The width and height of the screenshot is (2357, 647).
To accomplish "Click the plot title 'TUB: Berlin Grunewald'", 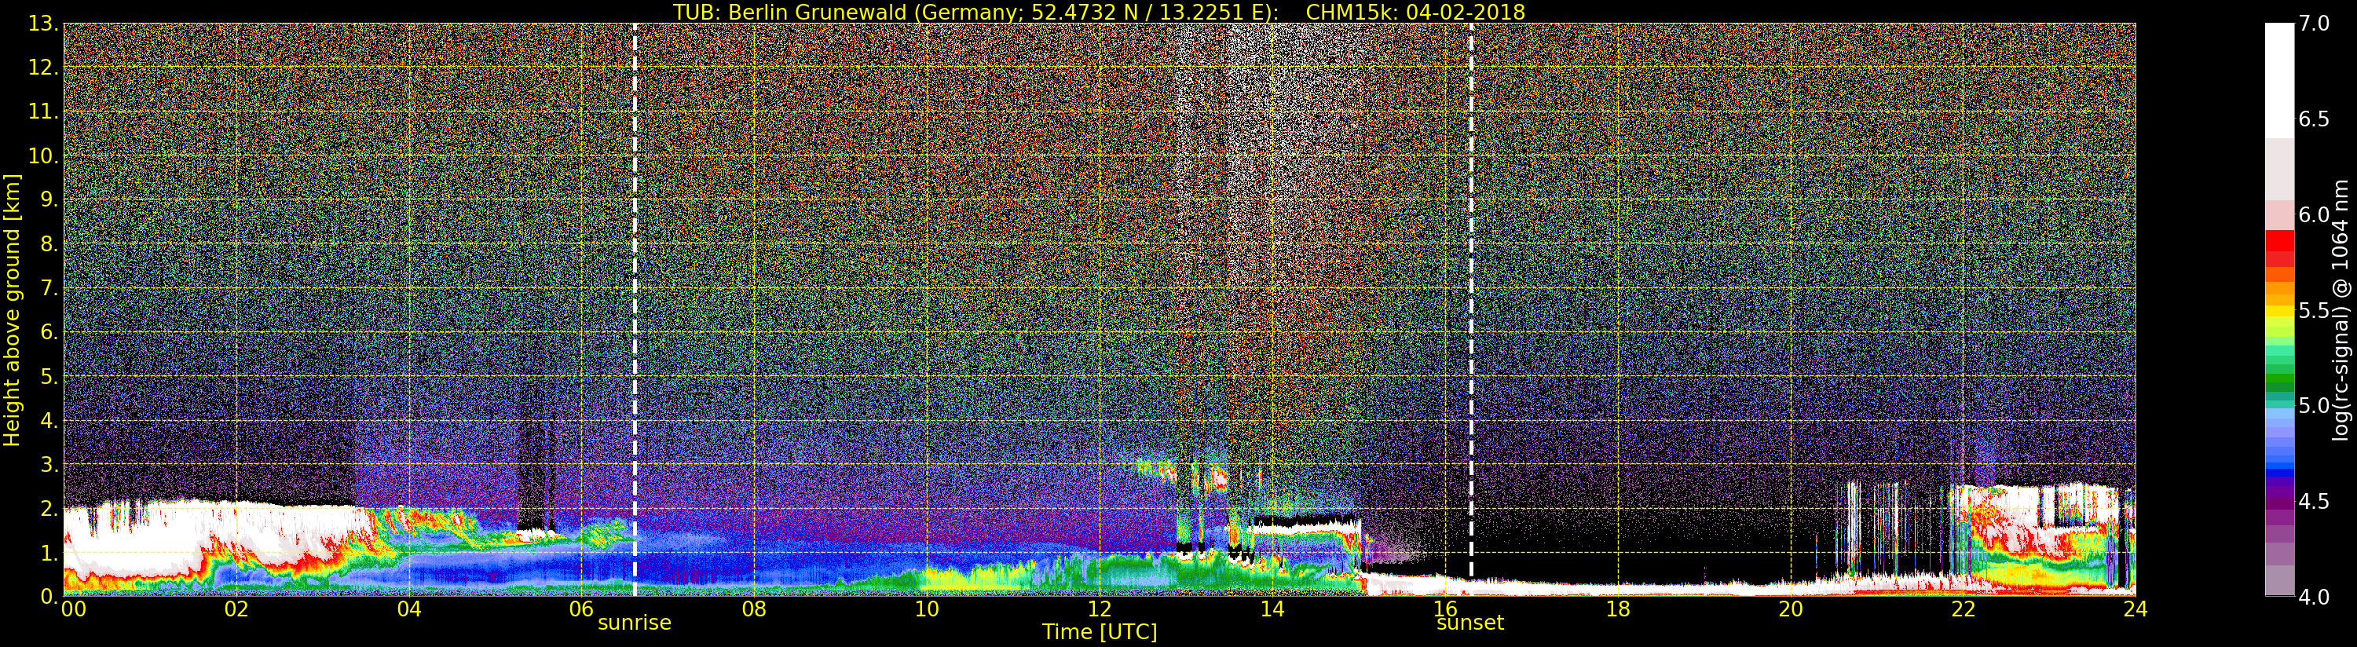I will (x=789, y=12).
